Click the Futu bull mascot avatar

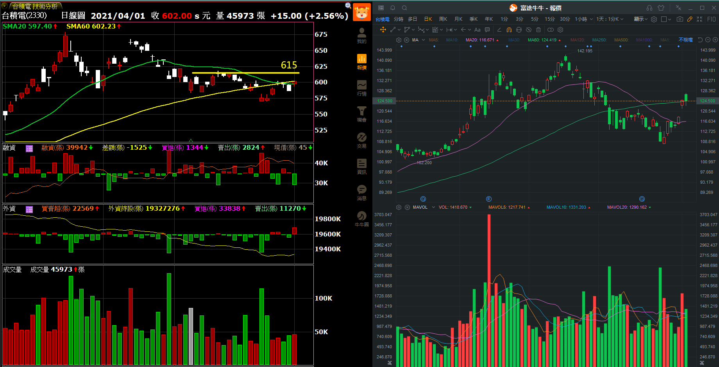click(x=362, y=12)
